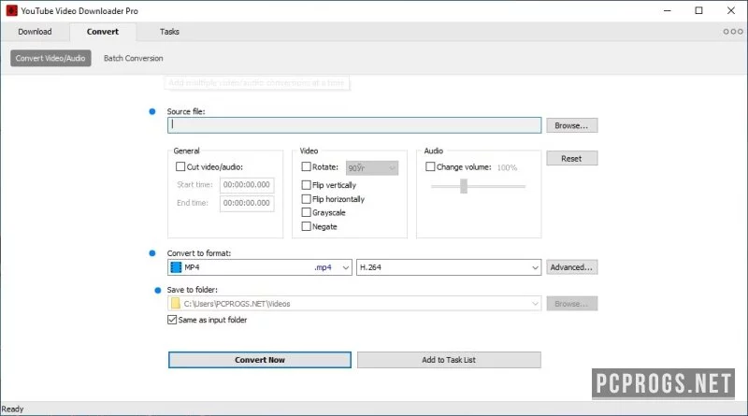
Task: Click the volume slider handle
Action: pos(464,186)
